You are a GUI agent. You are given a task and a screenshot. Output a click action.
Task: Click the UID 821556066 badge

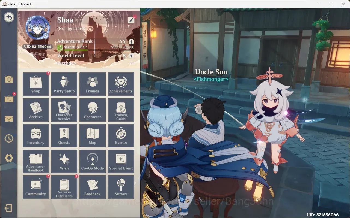(38, 47)
